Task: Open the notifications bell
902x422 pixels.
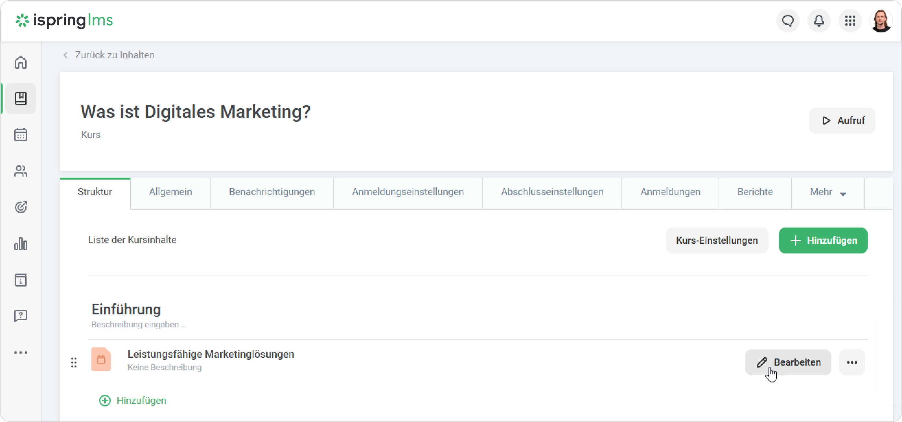Action: coord(819,21)
